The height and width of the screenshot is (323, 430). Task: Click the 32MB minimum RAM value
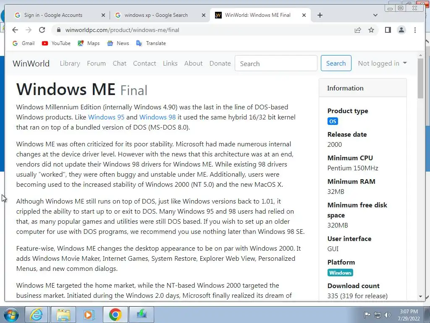coord(336,192)
